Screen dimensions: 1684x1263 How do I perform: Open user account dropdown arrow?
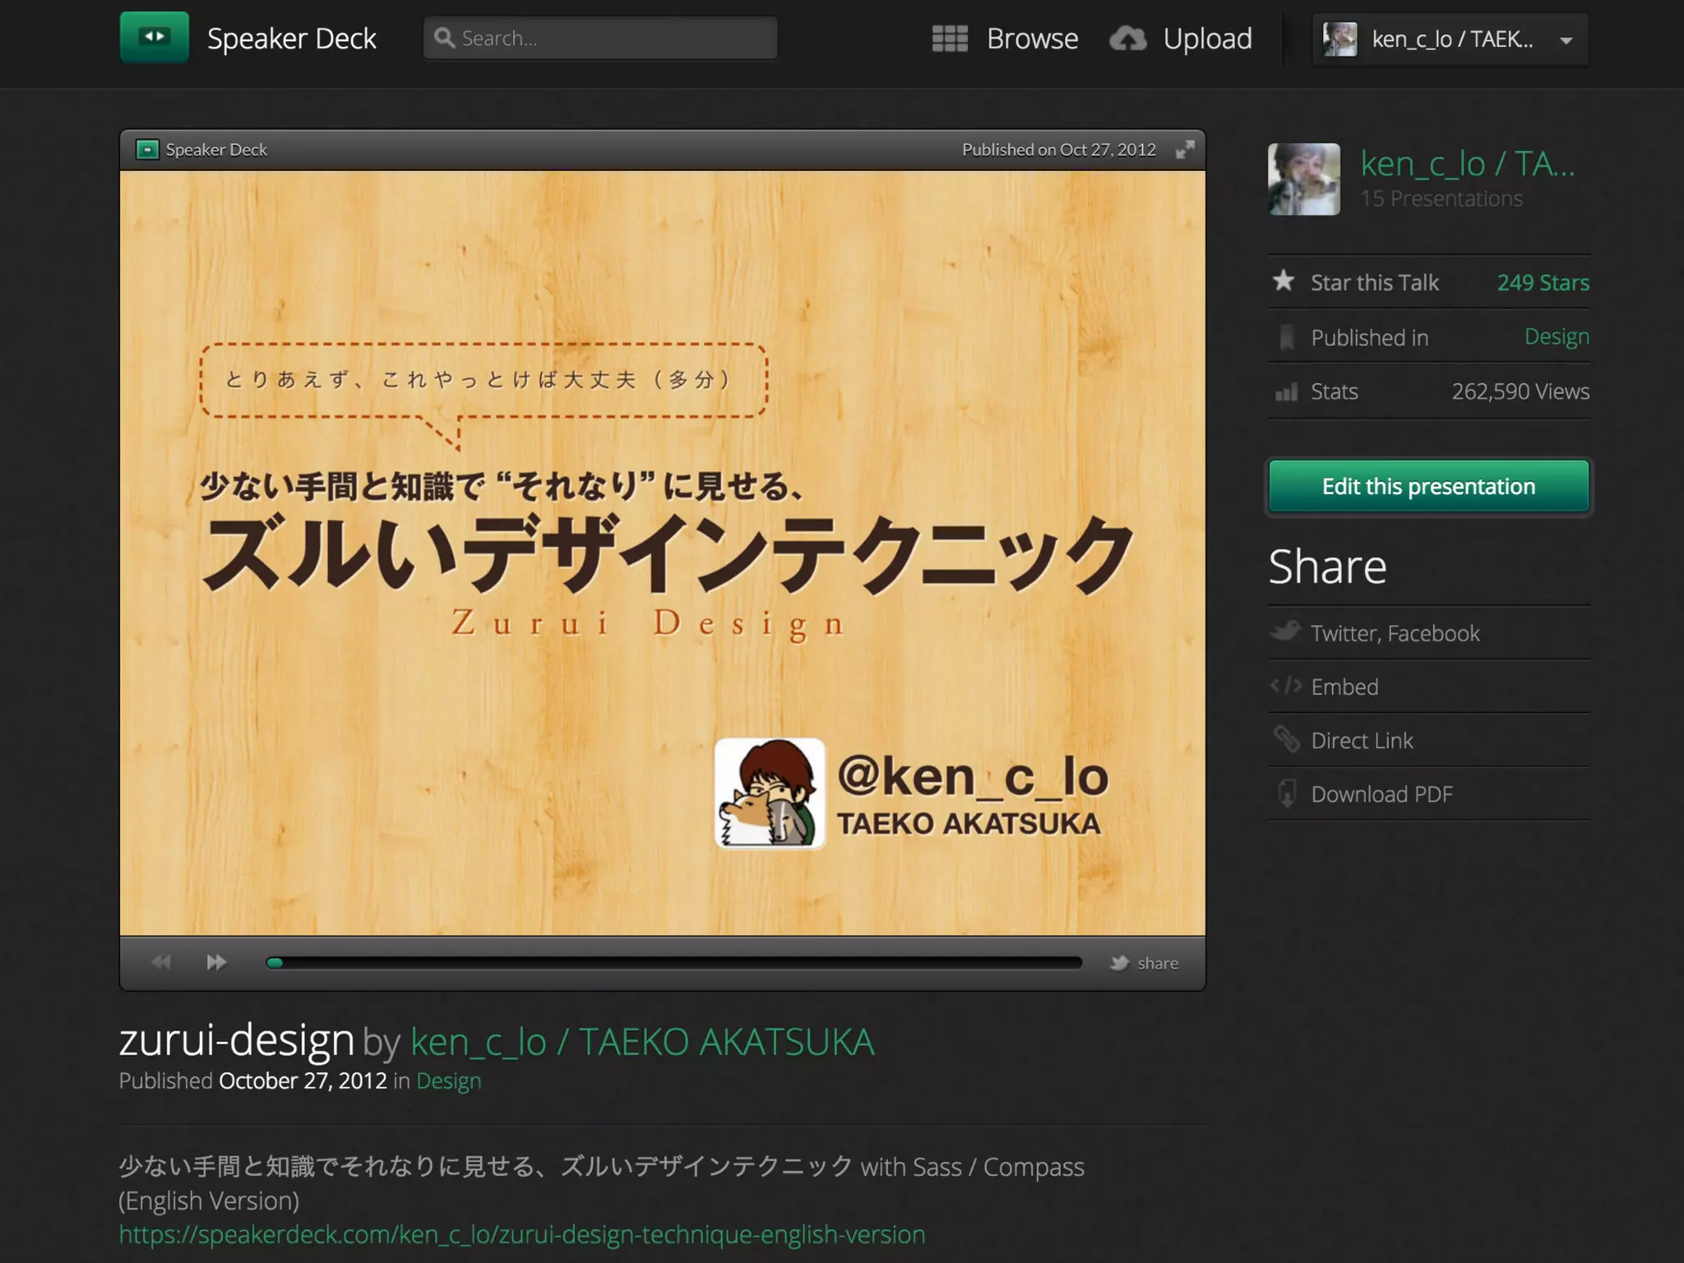[1566, 39]
